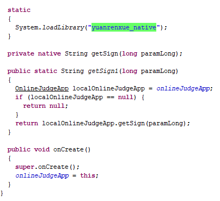The height and width of the screenshot is (201, 220).
Task: Click the 'System' class reference
Action: click(x=27, y=27)
